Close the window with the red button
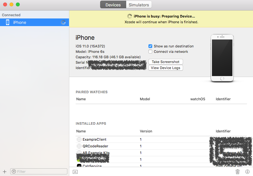Viewport: 253px width, 176px height. [x=5, y=4]
